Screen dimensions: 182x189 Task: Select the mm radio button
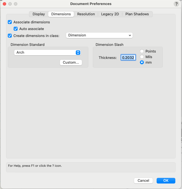point(142,63)
